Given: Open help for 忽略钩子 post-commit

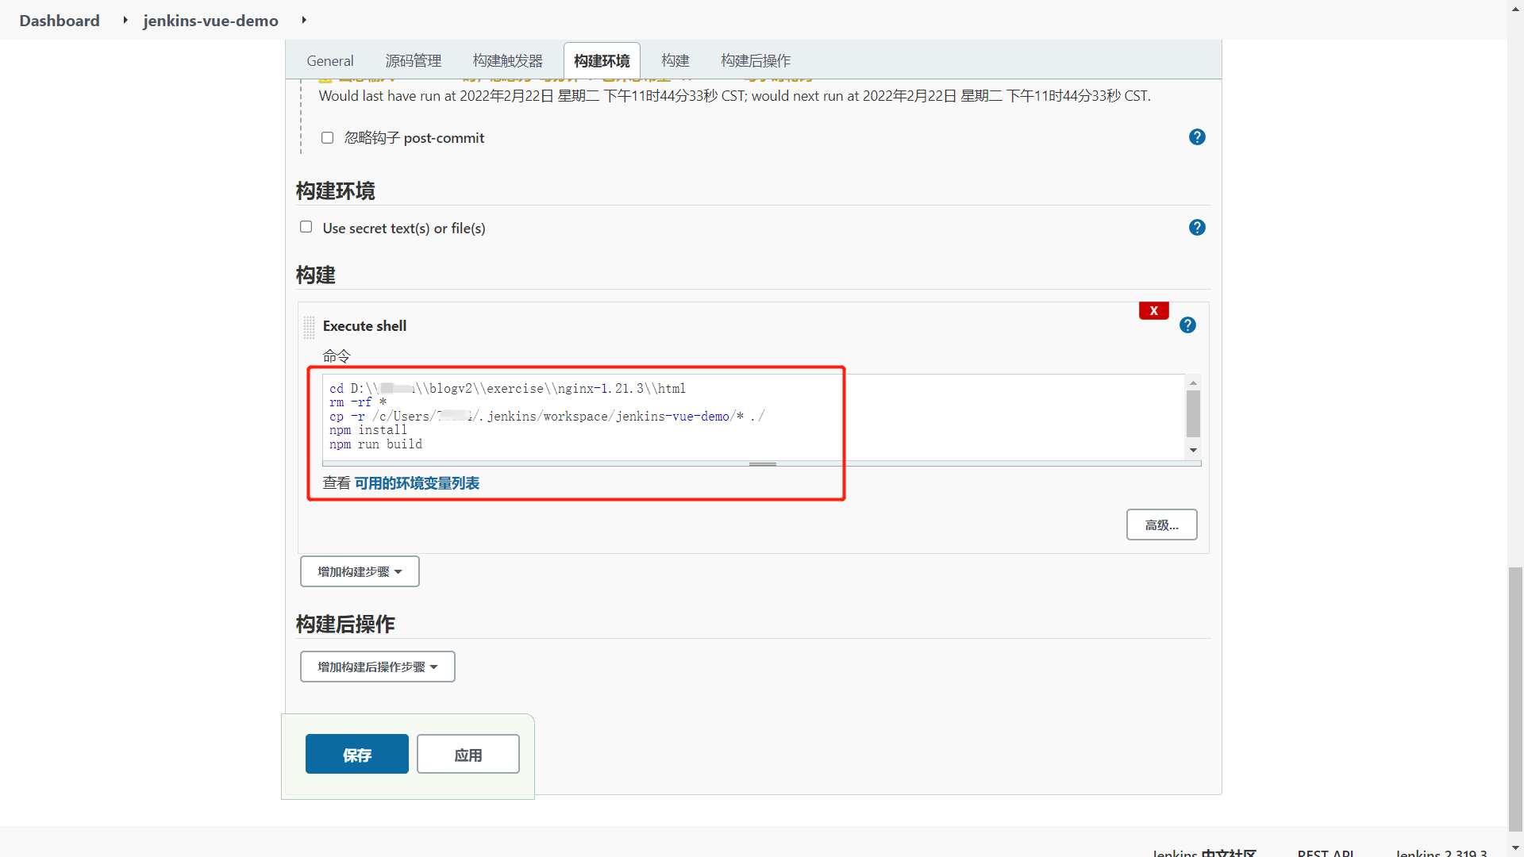Looking at the screenshot, I should [1197, 137].
